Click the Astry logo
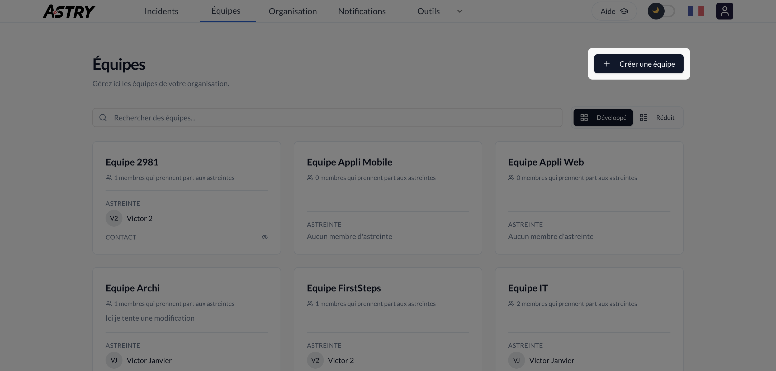The height and width of the screenshot is (371, 776). pos(69,11)
